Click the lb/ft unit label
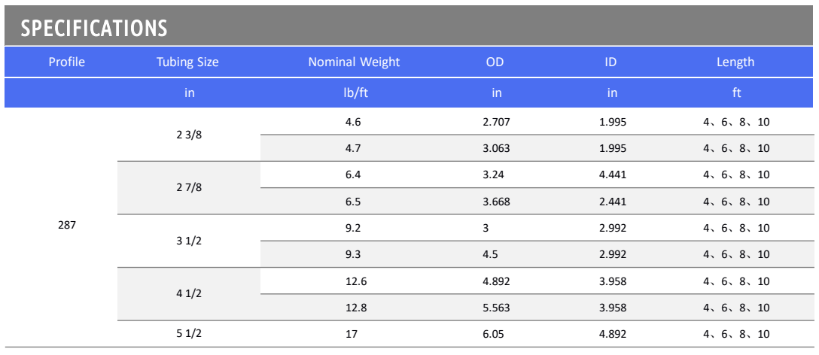The width and height of the screenshot is (819, 355). (x=354, y=93)
